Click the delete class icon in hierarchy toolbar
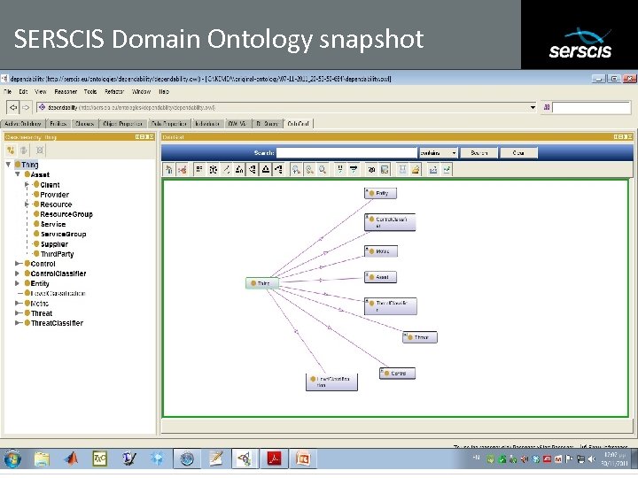Image resolution: width=638 pixels, height=478 pixels. 40,150
